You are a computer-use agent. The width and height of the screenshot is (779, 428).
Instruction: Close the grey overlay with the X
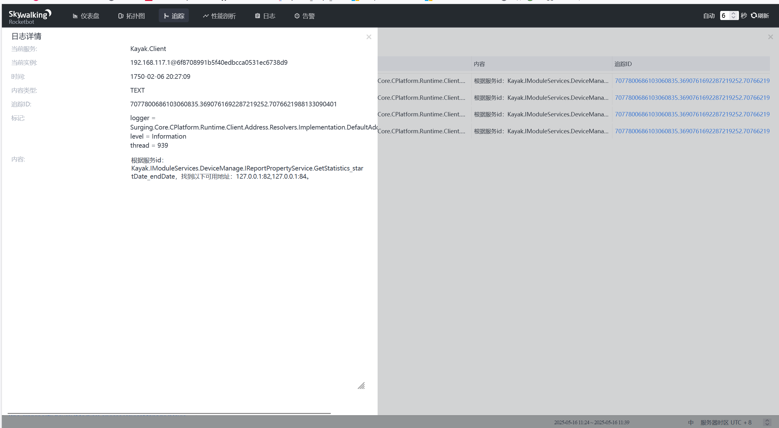pos(770,37)
